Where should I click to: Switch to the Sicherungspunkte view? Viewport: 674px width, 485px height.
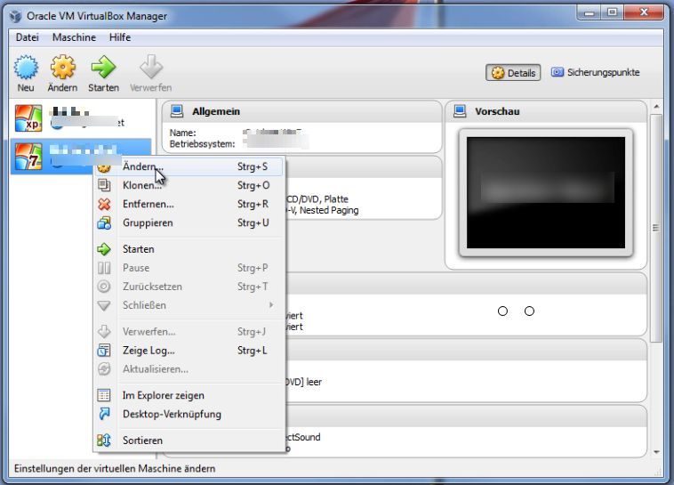[595, 73]
